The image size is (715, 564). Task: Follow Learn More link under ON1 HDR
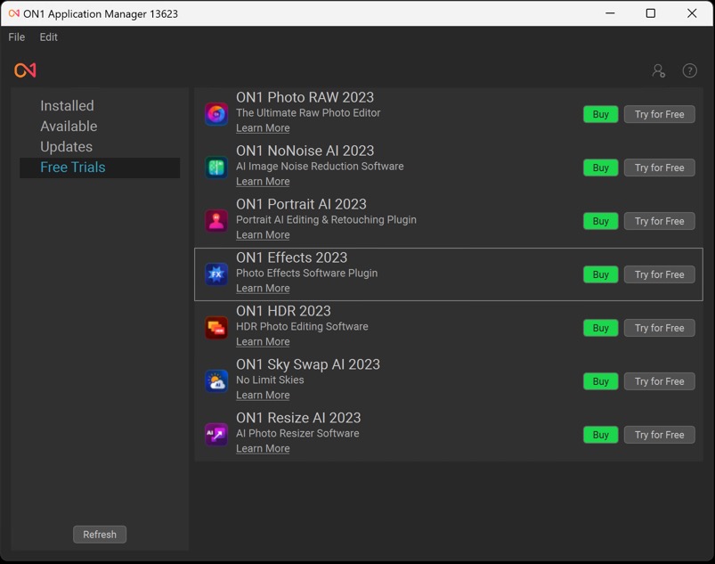(263, 342)
